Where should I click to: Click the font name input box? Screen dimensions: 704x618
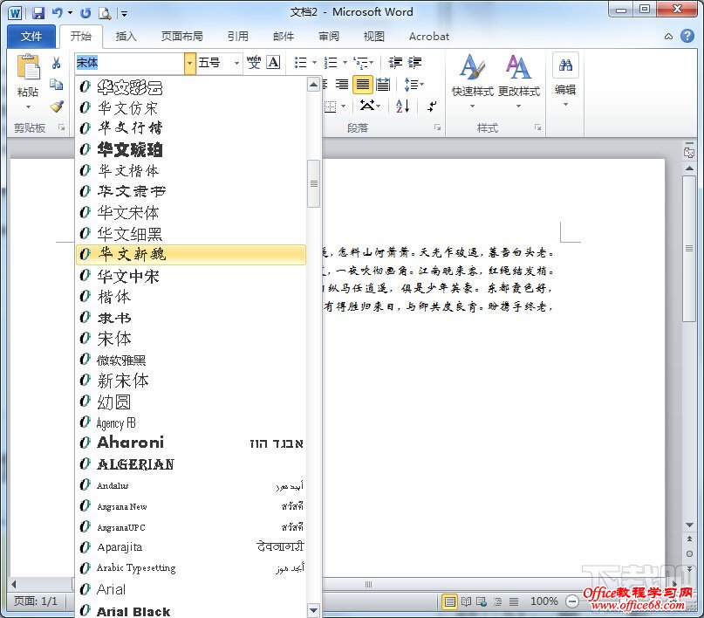coord(129,63)
